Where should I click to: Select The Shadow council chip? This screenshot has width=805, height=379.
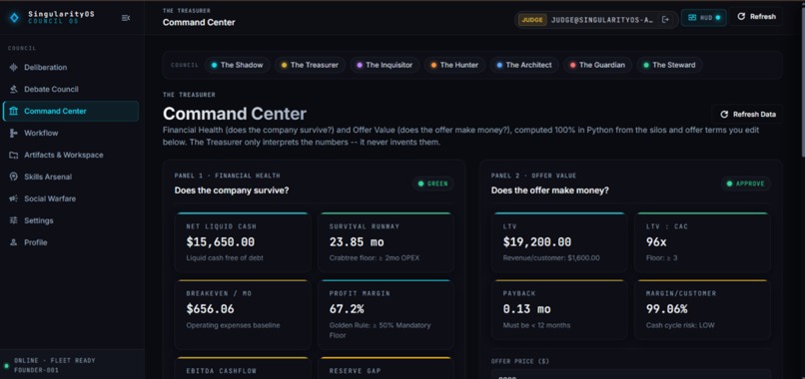tap(237, 65)
